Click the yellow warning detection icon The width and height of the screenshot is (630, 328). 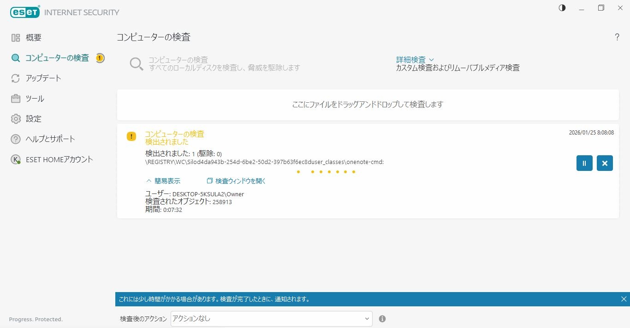pyautogui.click(x=131, y=136)
